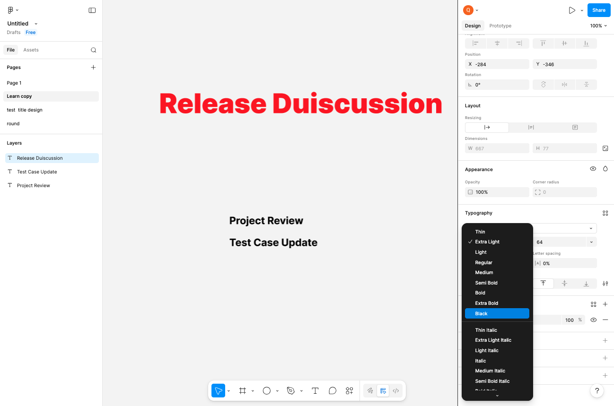Search layers with the magnifier icon
The image size is (614, 406).
(x=94, y=50)
